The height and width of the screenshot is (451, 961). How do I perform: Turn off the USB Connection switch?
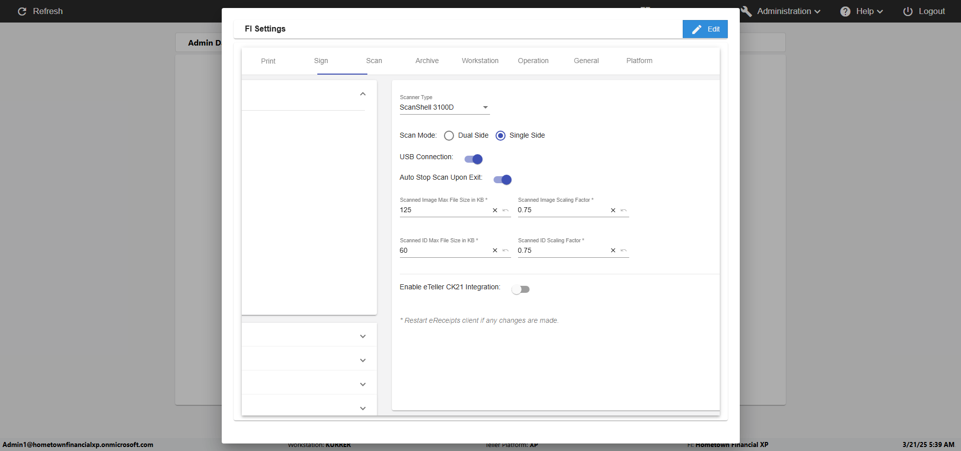pyautogui.click(x=473, y=159)
